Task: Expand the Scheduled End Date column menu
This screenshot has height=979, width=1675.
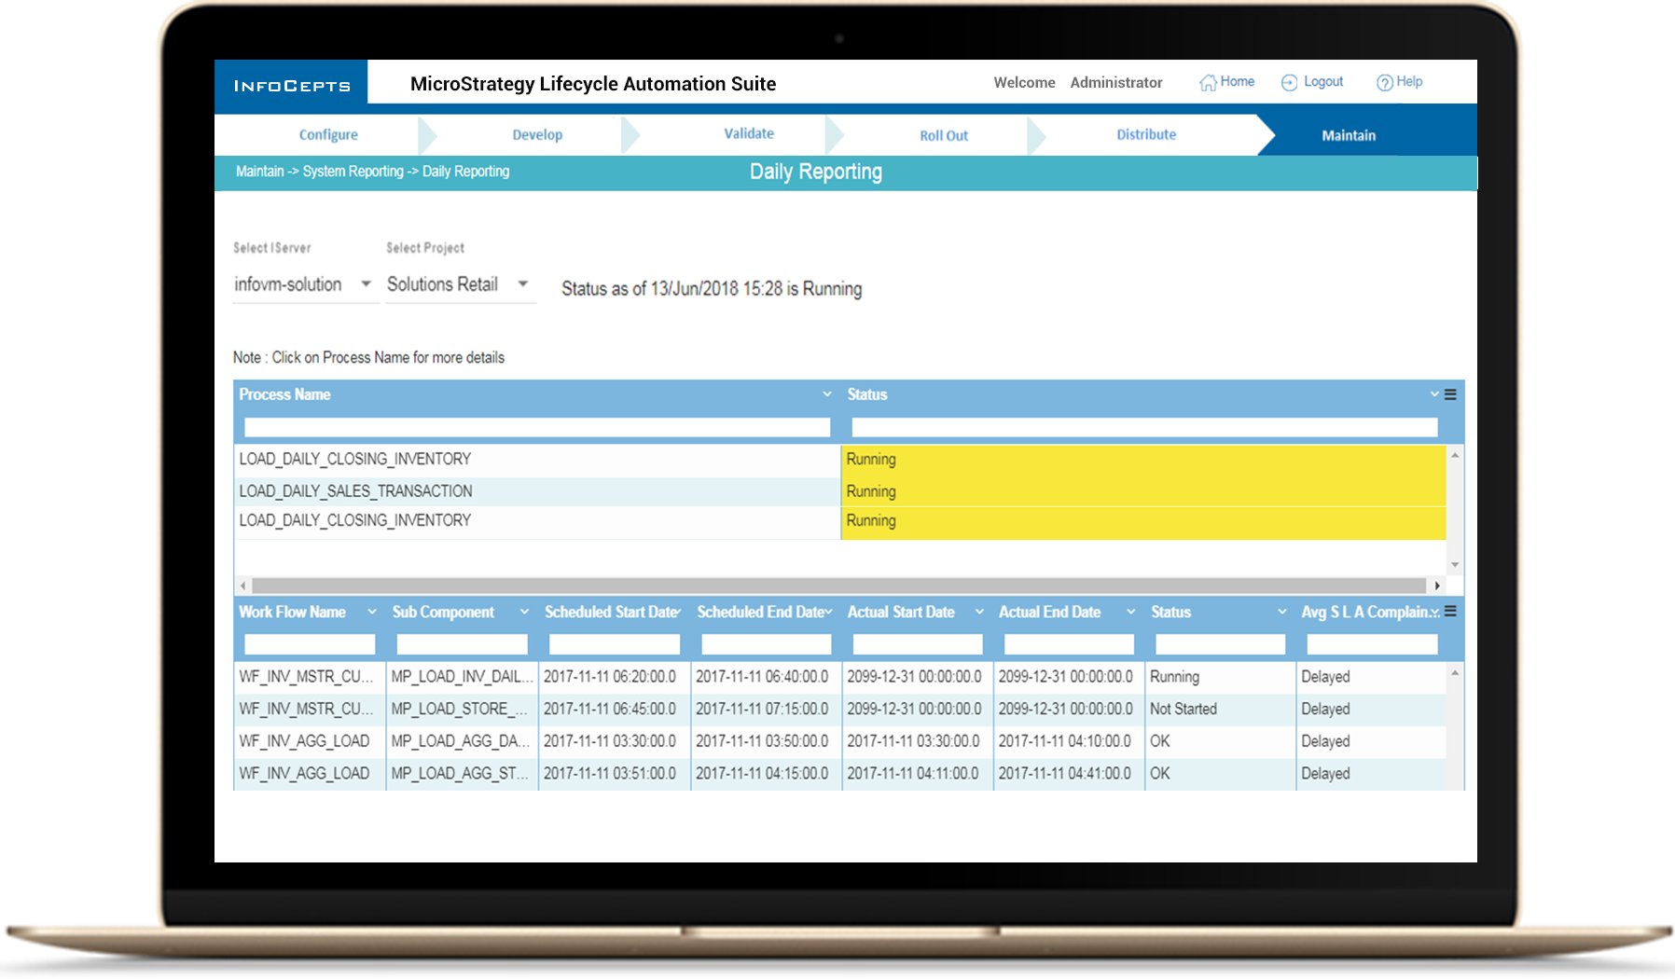Action: tap(828, 612)
